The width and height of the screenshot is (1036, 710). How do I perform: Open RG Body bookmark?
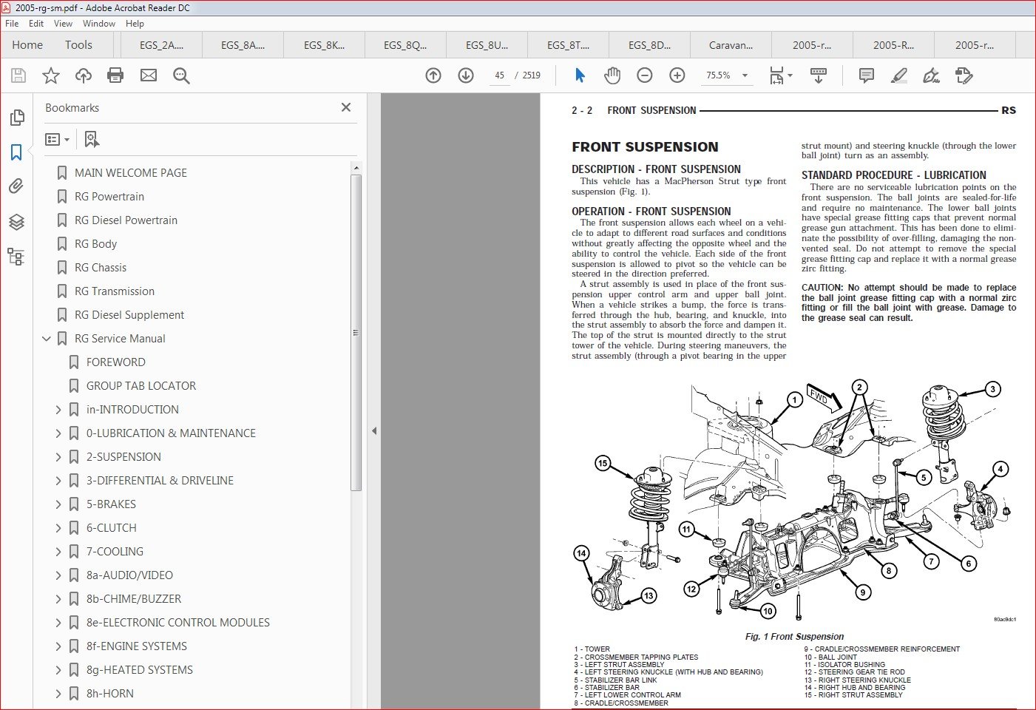point(95,244)
